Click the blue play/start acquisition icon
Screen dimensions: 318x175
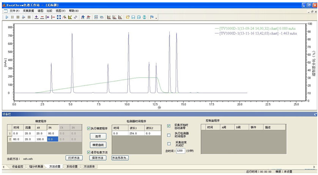[6, 17]
